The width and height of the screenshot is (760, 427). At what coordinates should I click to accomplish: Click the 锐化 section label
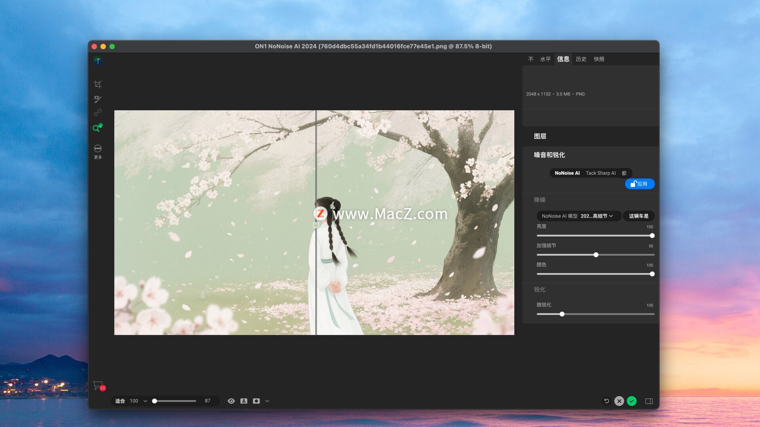point(540,290)
